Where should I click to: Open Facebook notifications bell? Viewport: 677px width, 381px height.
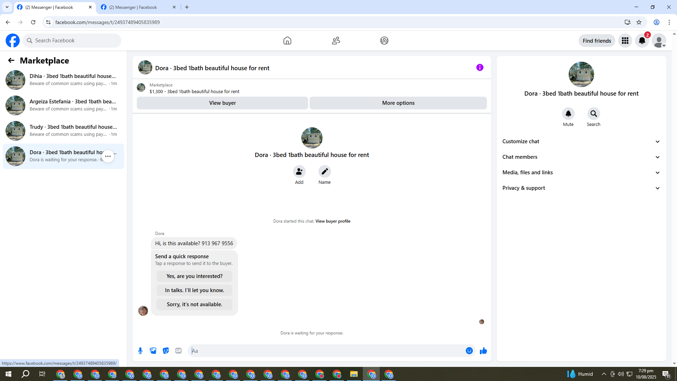tap(642, 41)
